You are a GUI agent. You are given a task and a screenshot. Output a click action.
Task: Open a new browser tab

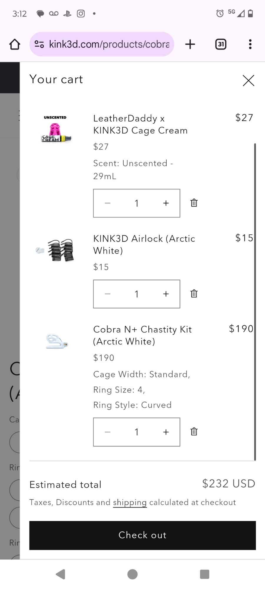(x=190, y=44)
